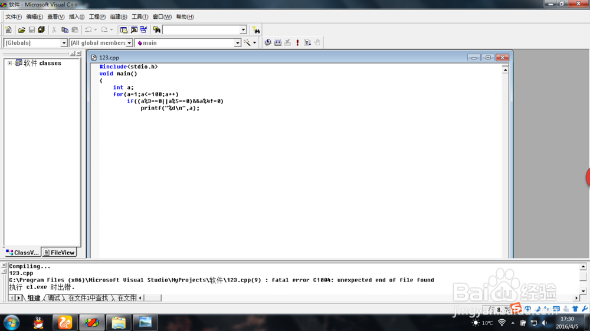Run program with red exclamation icon
The image size is (590, 331).
coord(297,42)
